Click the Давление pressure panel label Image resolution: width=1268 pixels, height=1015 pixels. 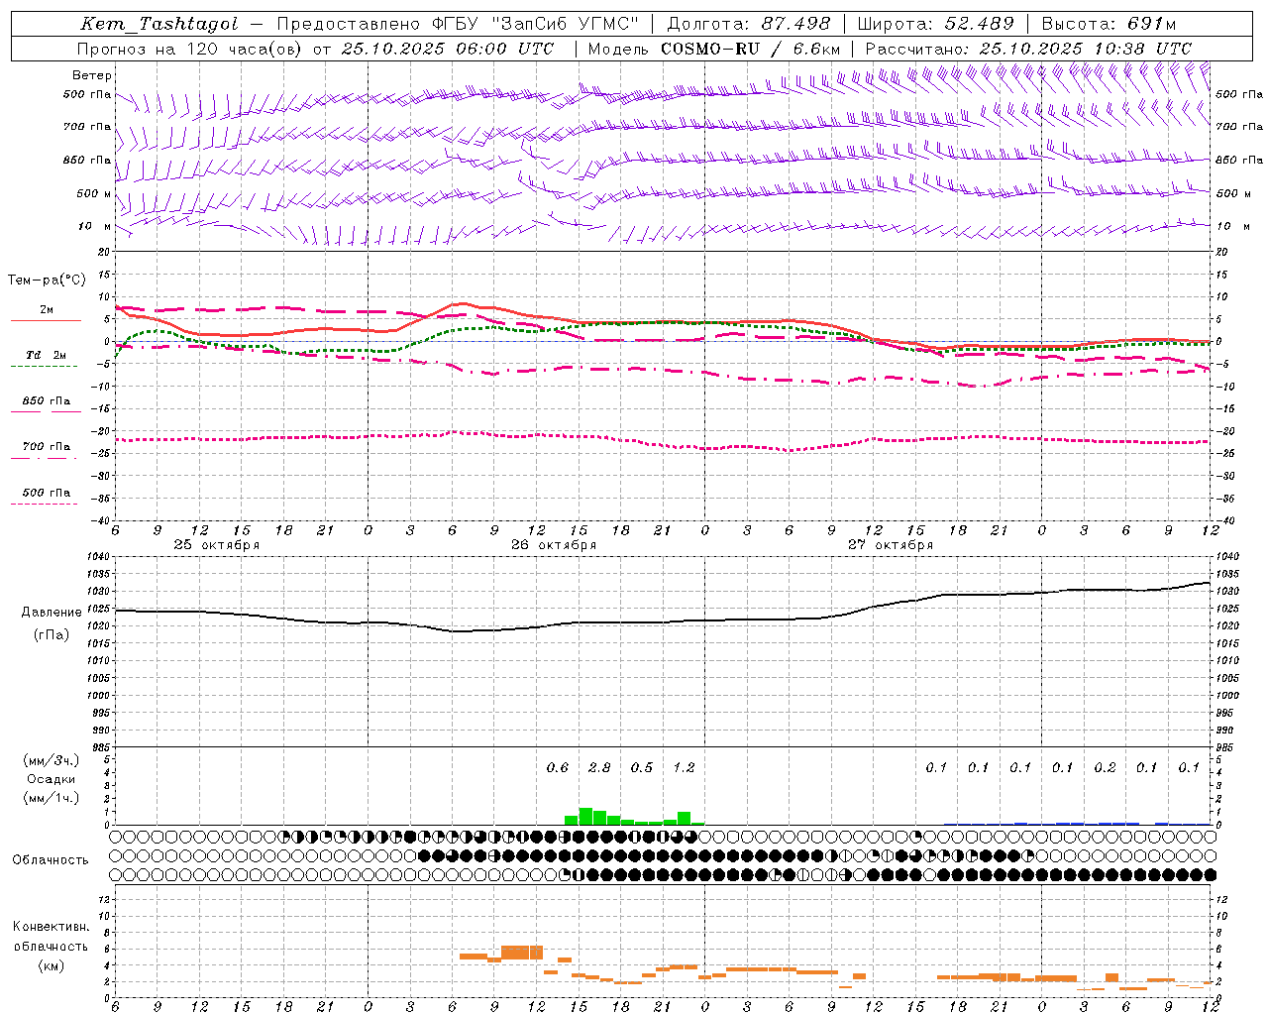pyautogui.click(x=52, y=613)
